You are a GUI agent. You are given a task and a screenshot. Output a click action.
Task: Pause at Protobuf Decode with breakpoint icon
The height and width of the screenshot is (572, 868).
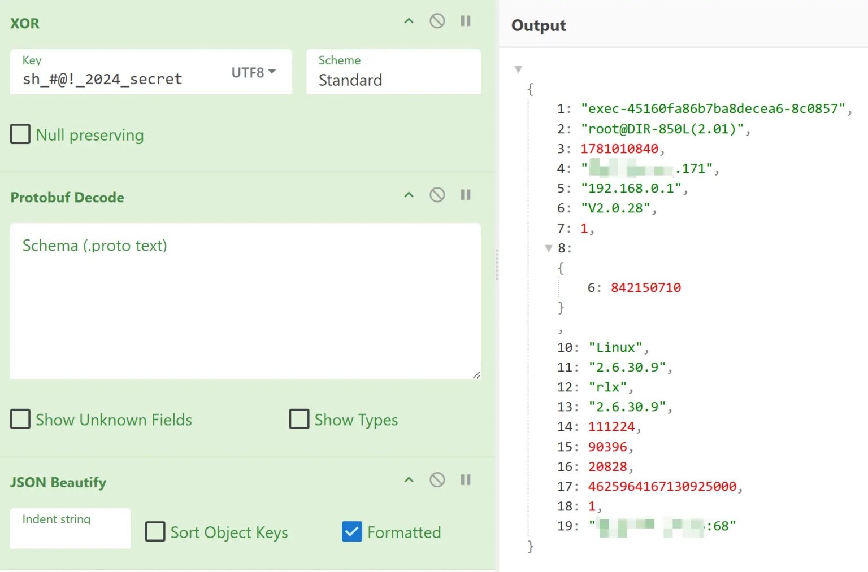point(466,195)
